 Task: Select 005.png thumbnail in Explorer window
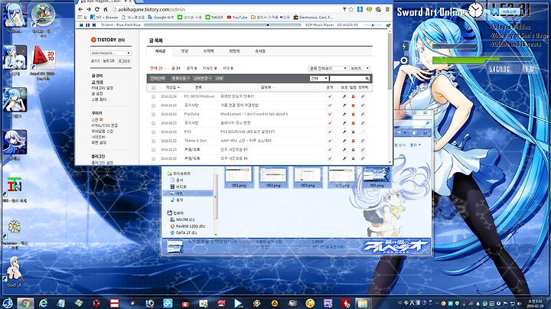(377, 177)
